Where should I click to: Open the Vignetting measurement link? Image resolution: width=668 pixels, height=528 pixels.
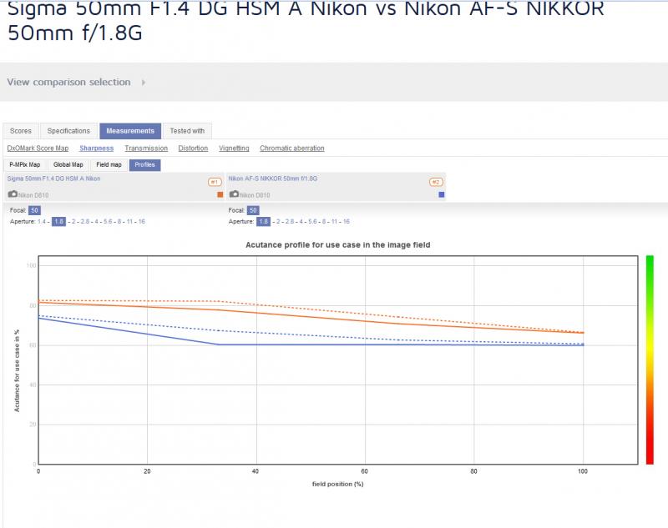[234, 148]
